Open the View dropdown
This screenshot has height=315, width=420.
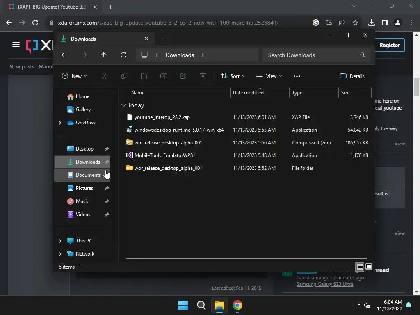269,76
